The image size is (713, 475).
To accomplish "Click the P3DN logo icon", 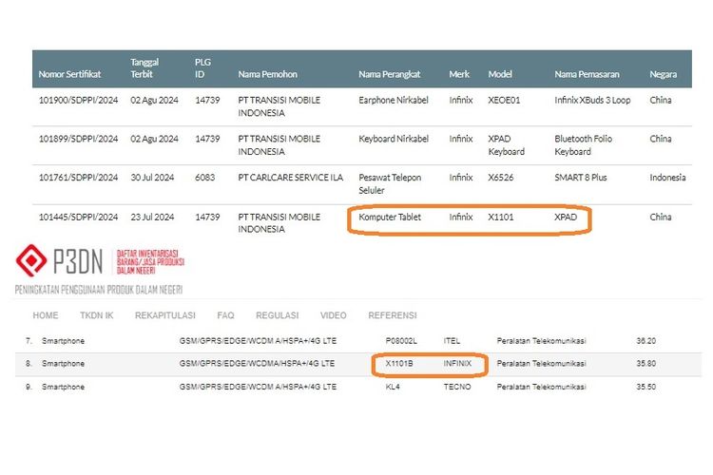I will point(35,262).
